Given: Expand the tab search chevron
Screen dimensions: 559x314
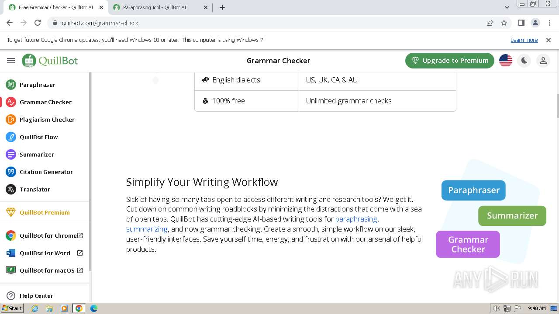Looking at the screenshot, I should pyautogui.click(x=507, y=7).
